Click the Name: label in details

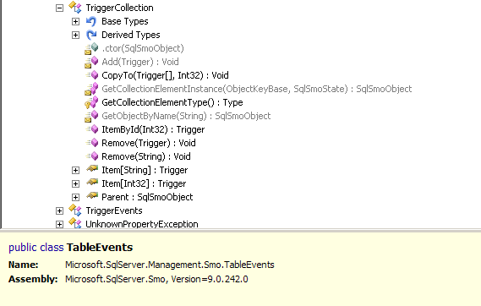click(x=24, y=265)
